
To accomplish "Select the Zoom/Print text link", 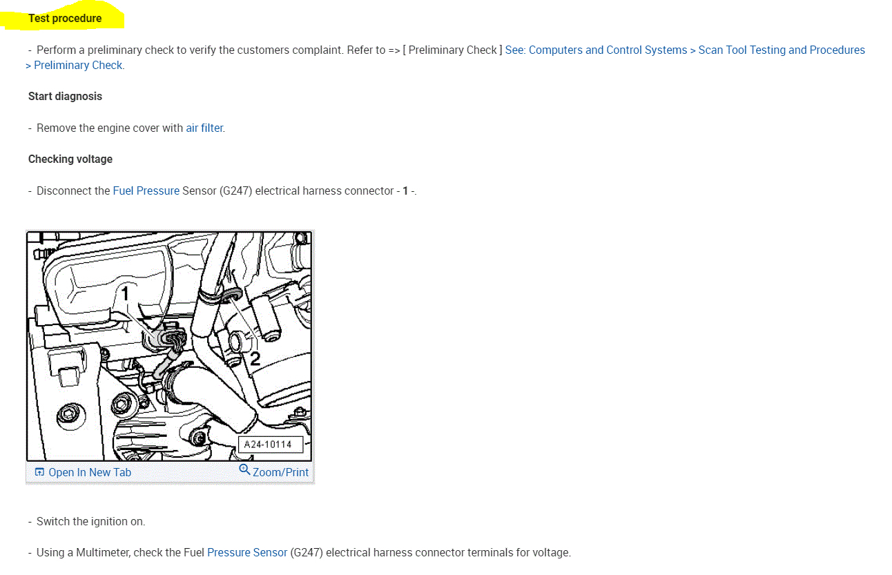I will [280, 472].
